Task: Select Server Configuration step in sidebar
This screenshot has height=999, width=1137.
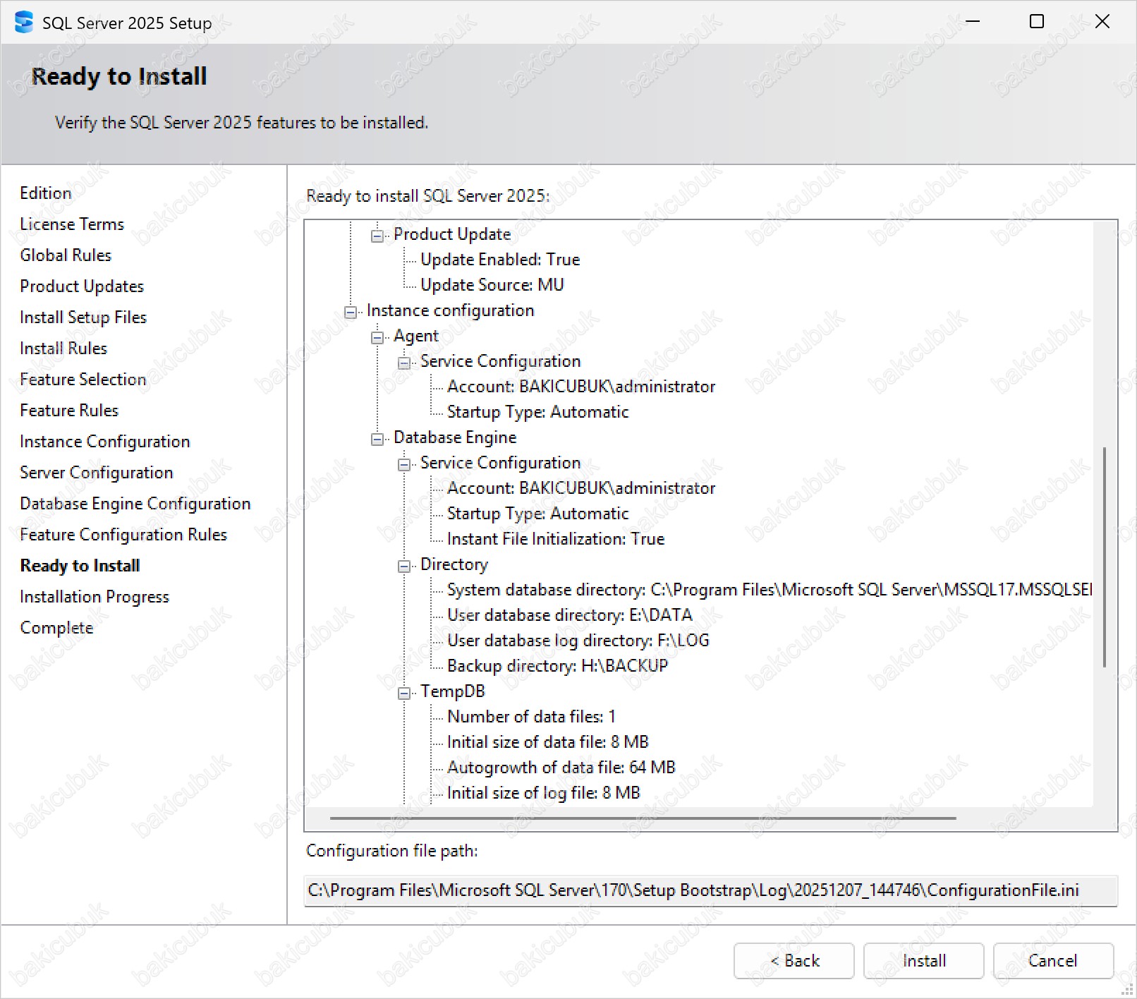Action: point(96,473)
